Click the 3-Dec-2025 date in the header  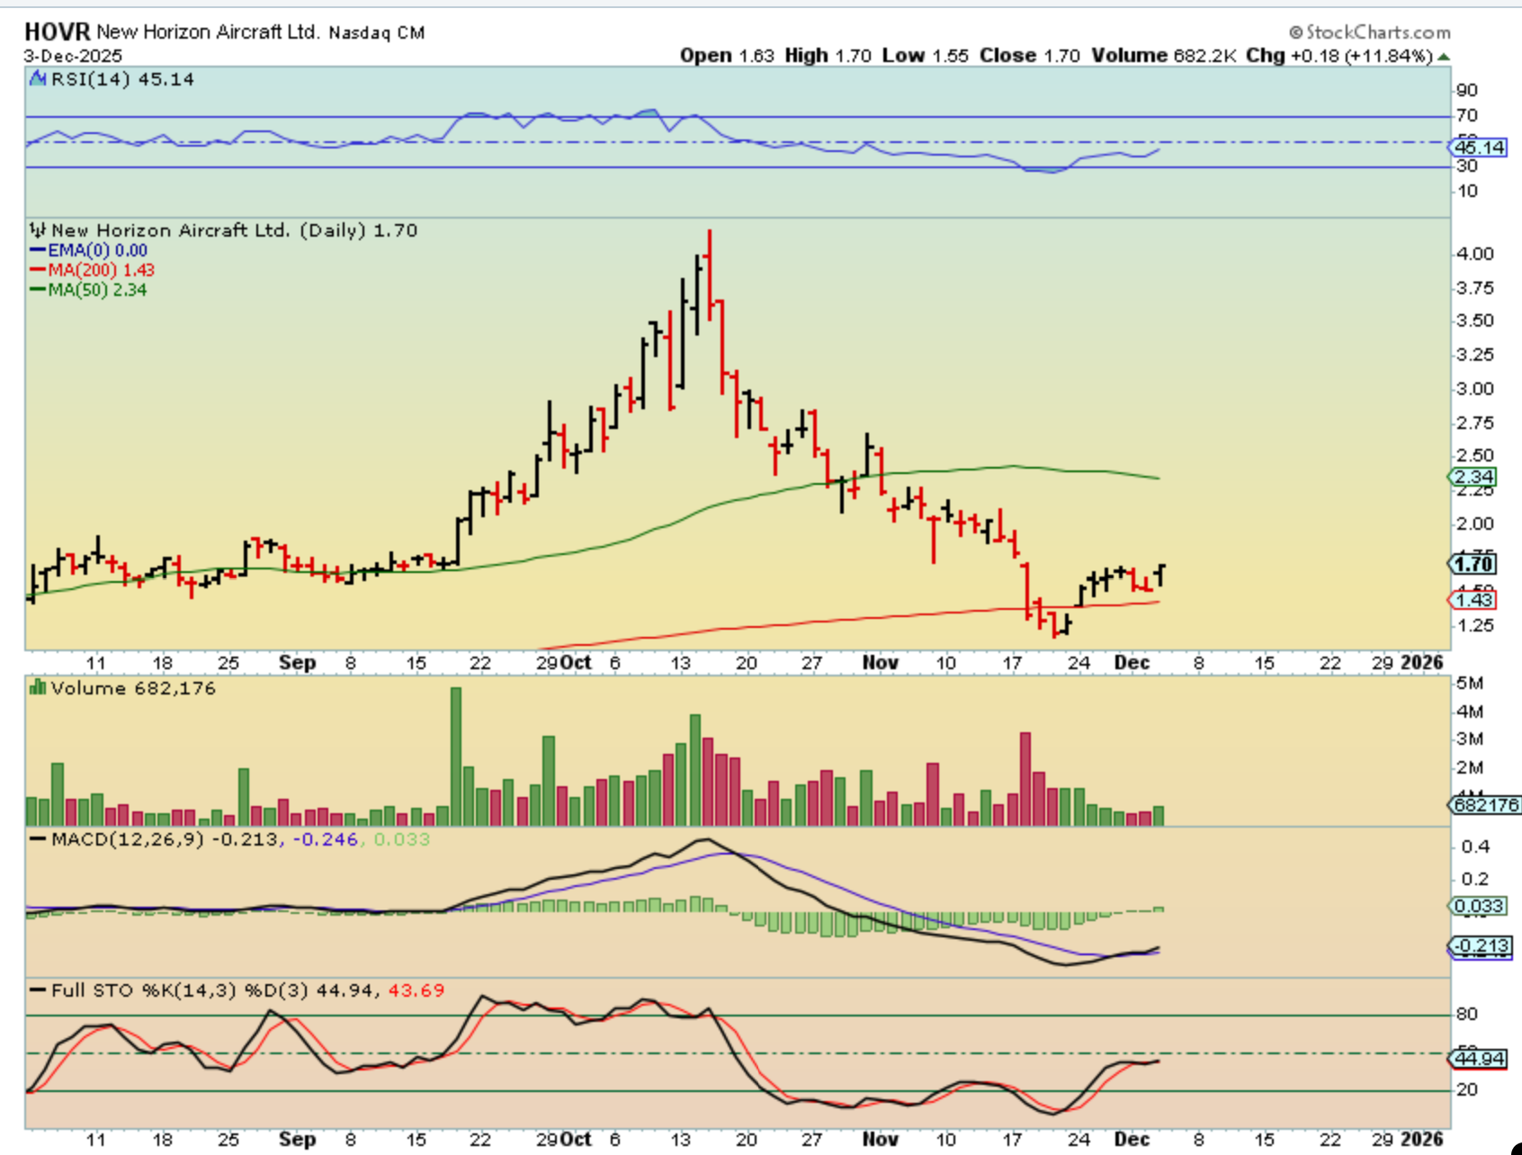[x=73, y=56]
